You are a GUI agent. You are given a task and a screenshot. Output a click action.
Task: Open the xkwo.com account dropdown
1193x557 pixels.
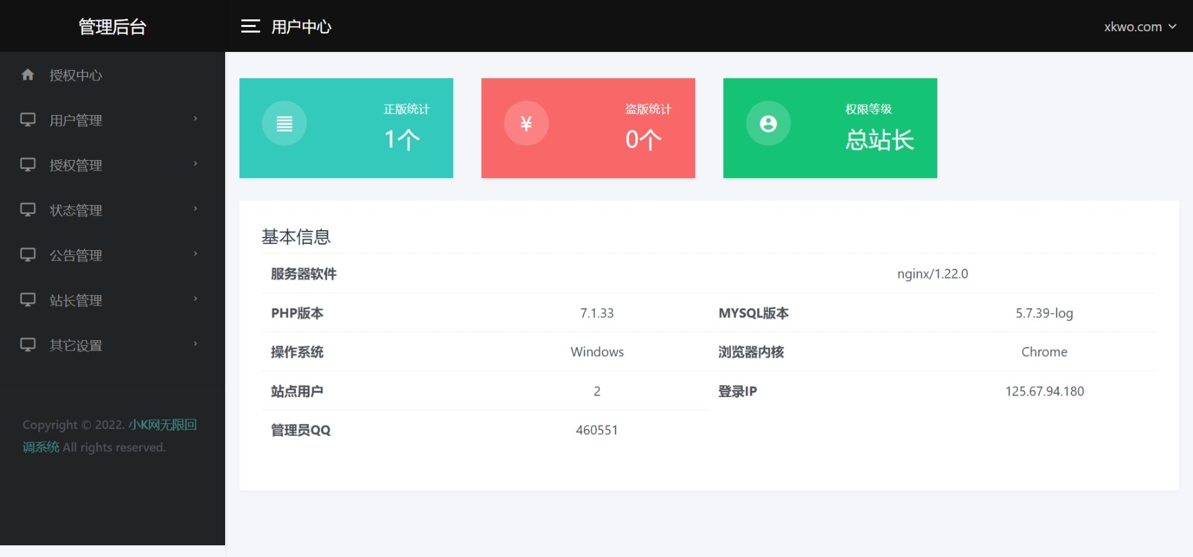click(1140, 27)
